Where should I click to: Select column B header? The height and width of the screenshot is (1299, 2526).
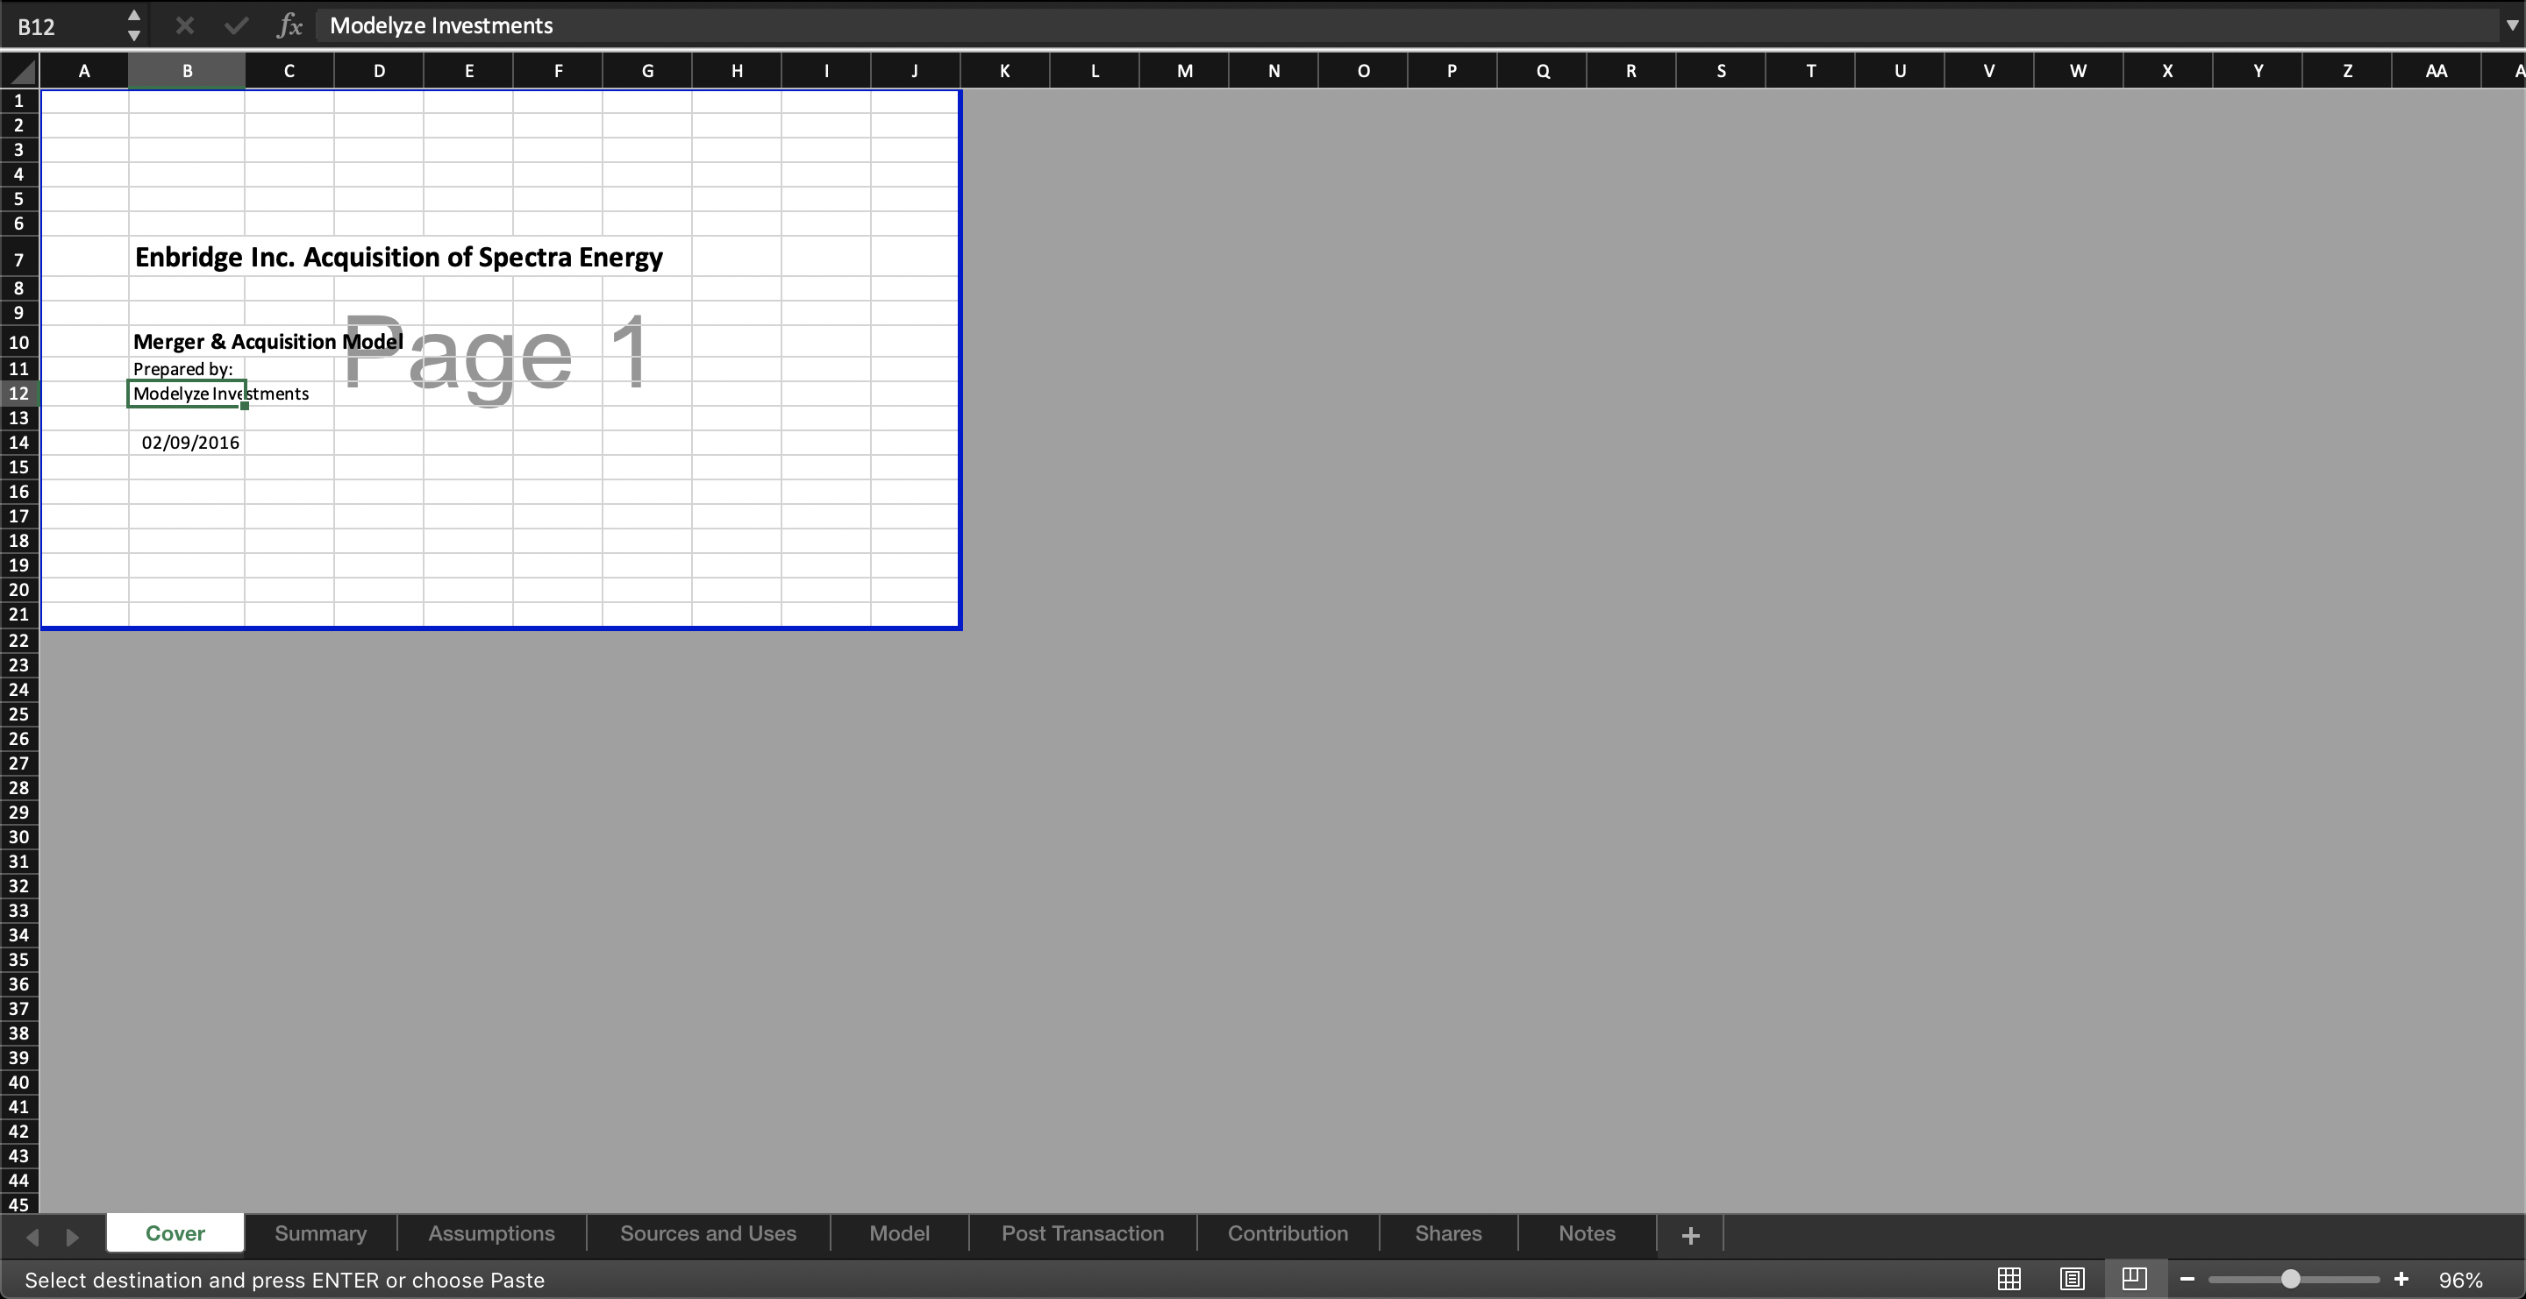[186, 70]
